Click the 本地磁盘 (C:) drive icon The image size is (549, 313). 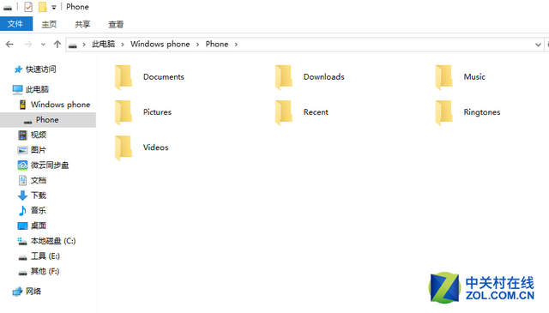click(x=22, y=241)
